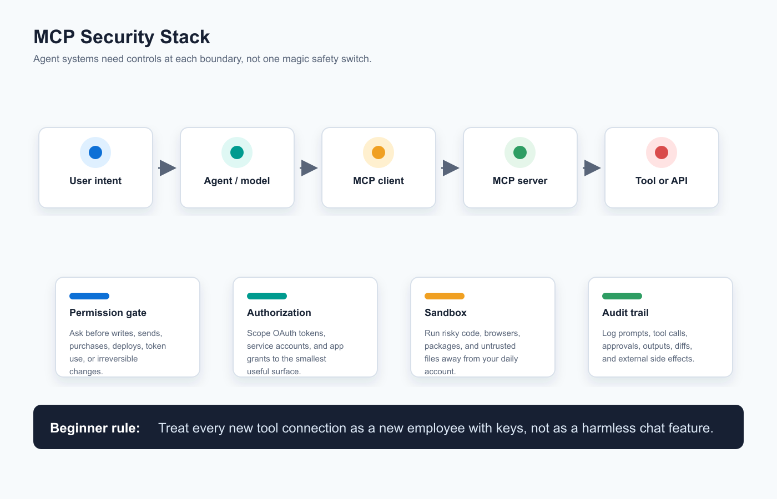Viewport: 777px width, 499px height.
Task: Click the Beginner rule label in the banner
Action: point(95,428)
